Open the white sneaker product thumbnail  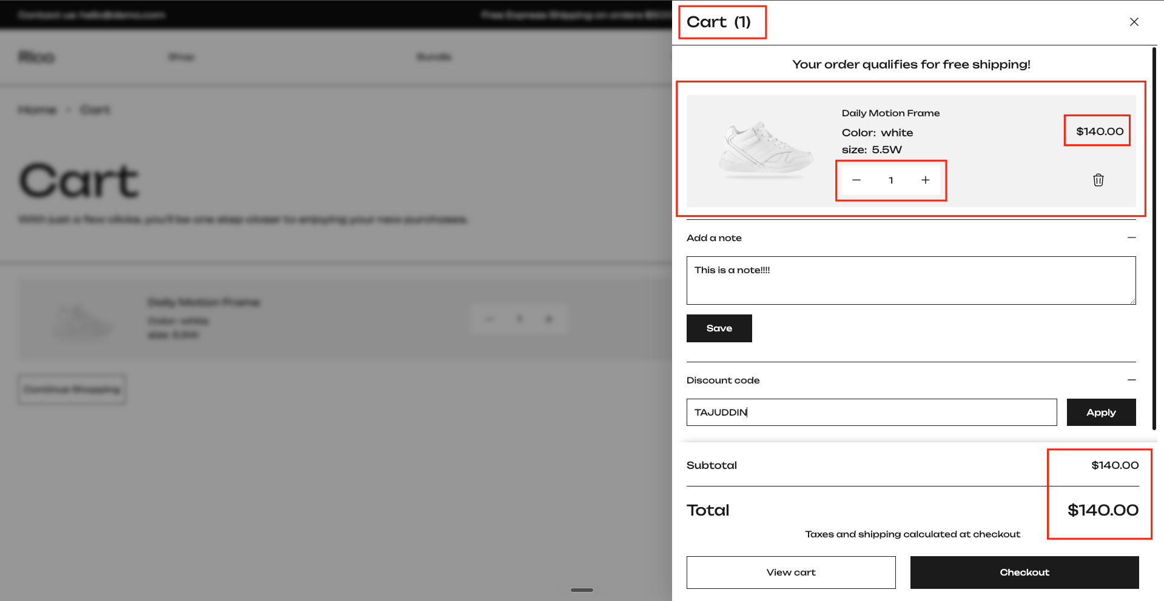coord(765,150)
